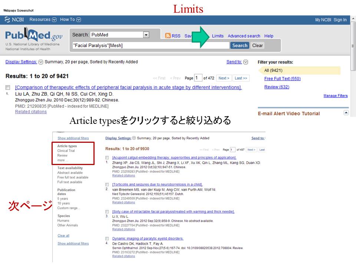Open Torticollis and seizures neuroborreliosis article

[x=157, y=184]
